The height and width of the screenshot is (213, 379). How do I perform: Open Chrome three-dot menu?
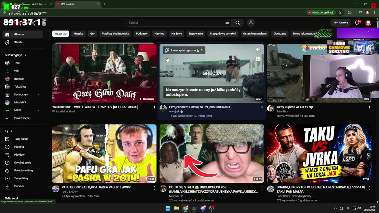click(x=374, y=12)
